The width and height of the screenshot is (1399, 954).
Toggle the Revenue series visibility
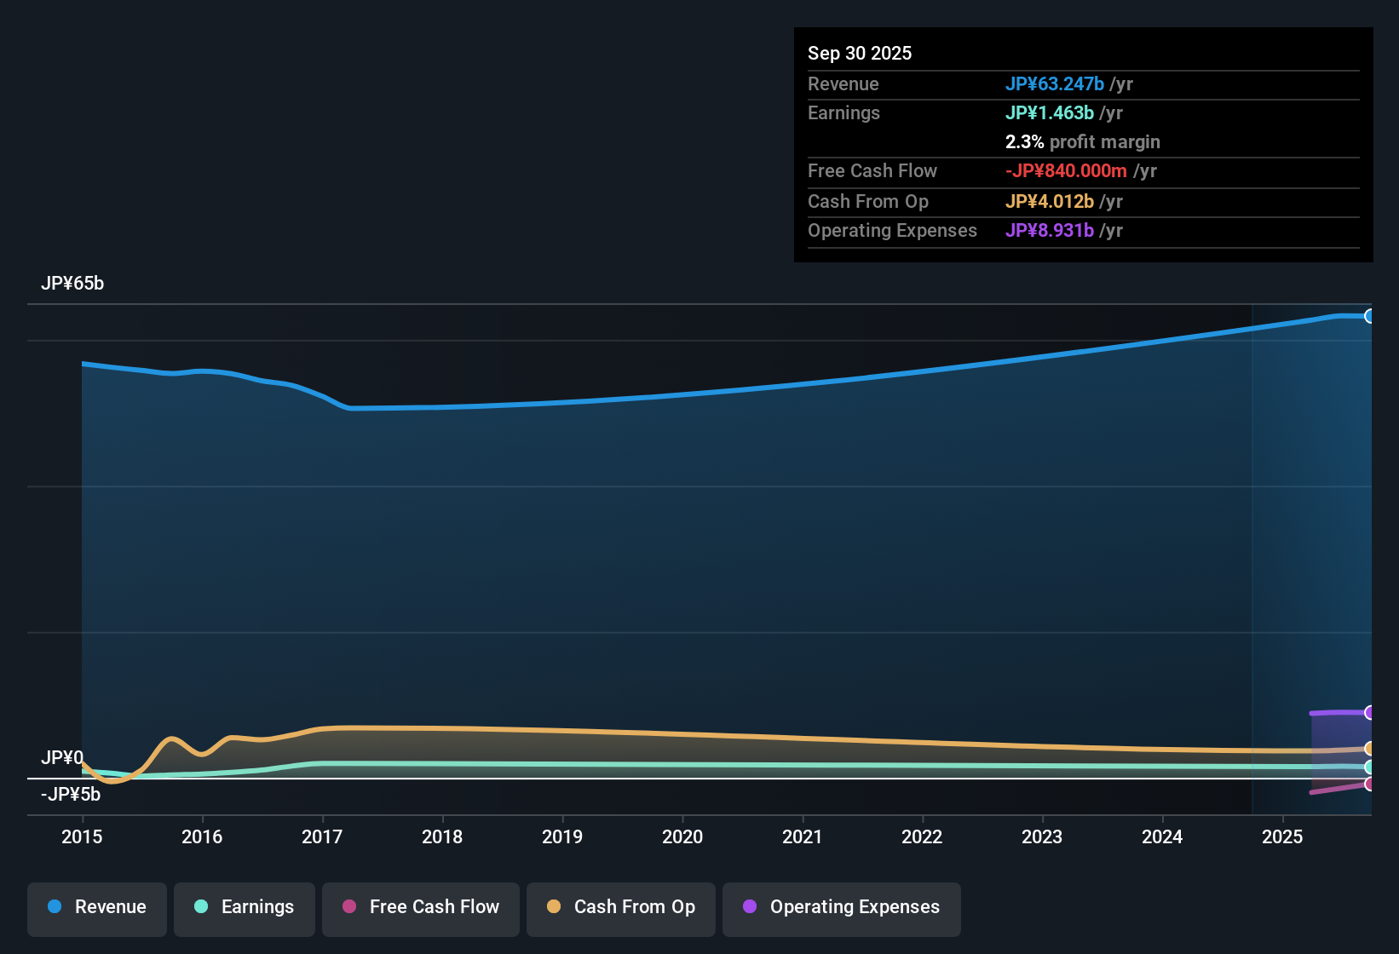click(x=96, y=909)
